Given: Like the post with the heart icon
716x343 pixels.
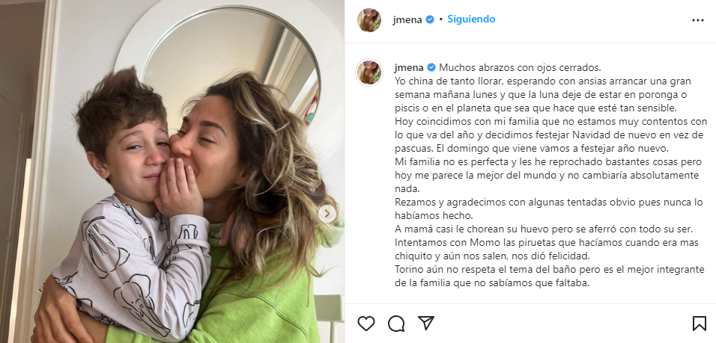Looking at the screenshot, I should click(365, 324).
